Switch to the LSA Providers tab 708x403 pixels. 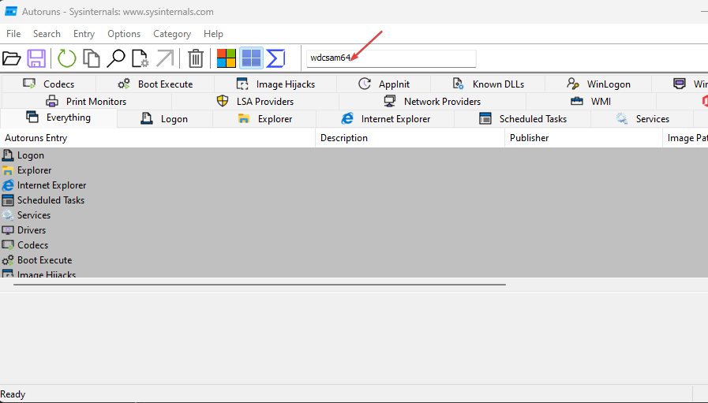pos(255,101)
